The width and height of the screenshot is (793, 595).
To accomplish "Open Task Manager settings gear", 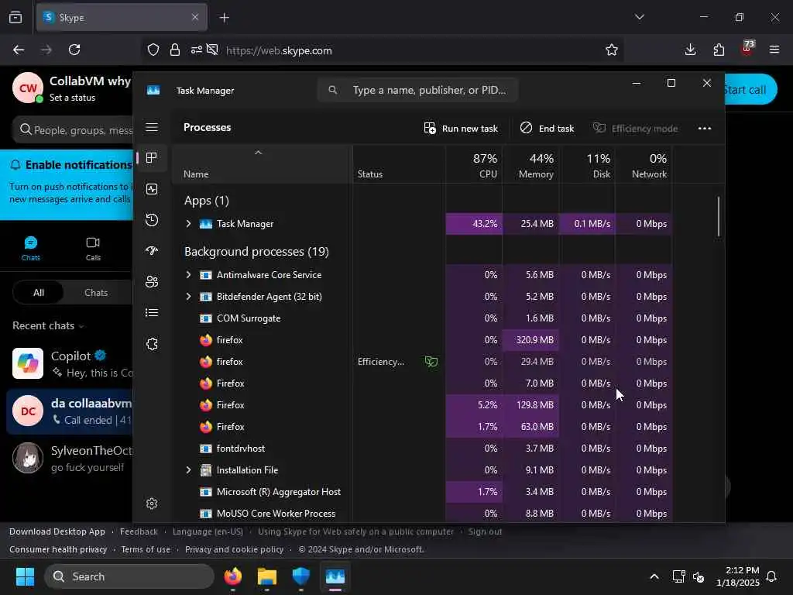I will (x=152, y=504).
